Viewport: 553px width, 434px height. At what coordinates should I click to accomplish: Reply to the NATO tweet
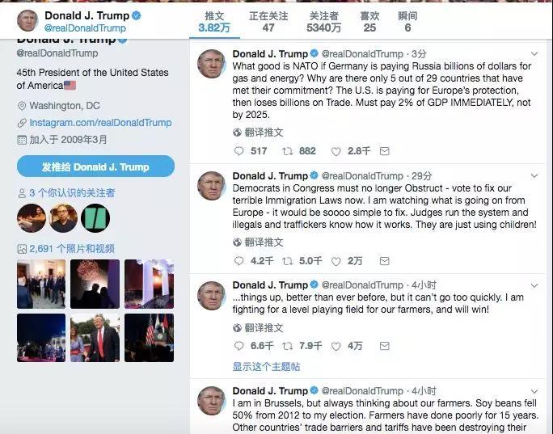pyautogui.click(x=239, y=151)
